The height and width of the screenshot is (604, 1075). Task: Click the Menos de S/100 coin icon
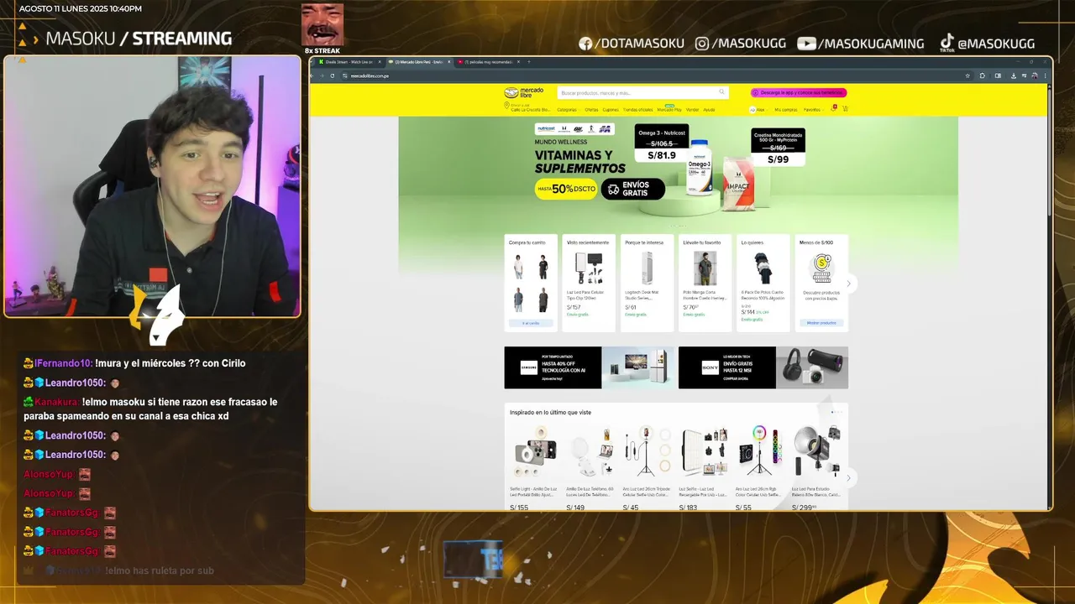coord(821,268)
